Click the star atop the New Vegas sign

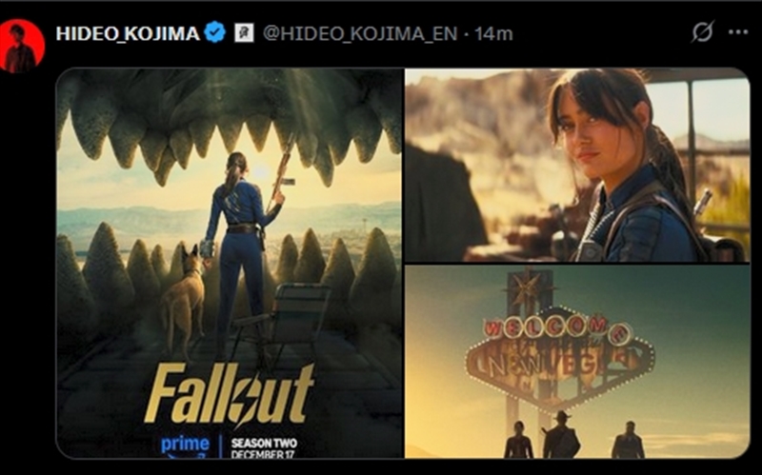528,287
